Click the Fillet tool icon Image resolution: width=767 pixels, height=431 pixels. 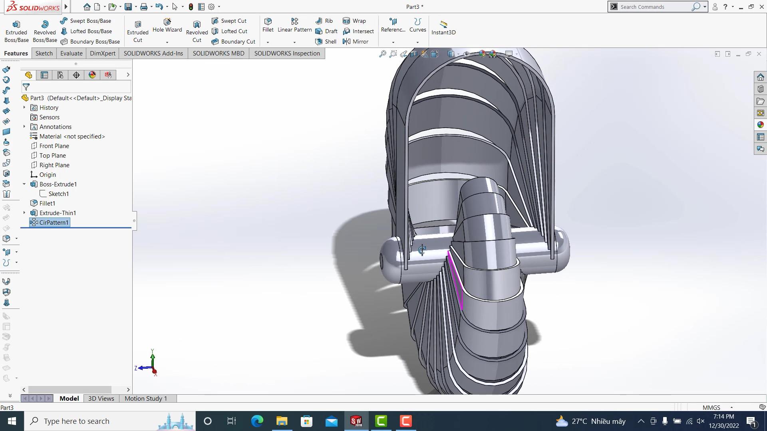pos(268,22)
